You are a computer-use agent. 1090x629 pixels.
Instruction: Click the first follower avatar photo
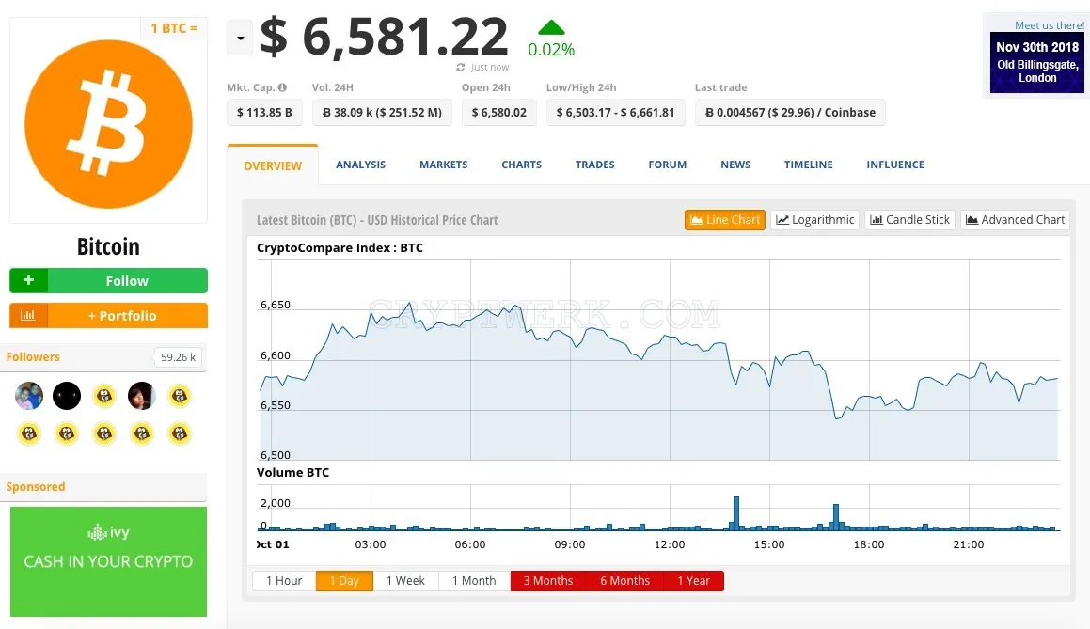click(x=29, y=396)
